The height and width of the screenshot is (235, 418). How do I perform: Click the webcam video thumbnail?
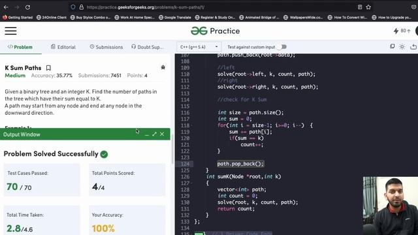pos(391,206)
